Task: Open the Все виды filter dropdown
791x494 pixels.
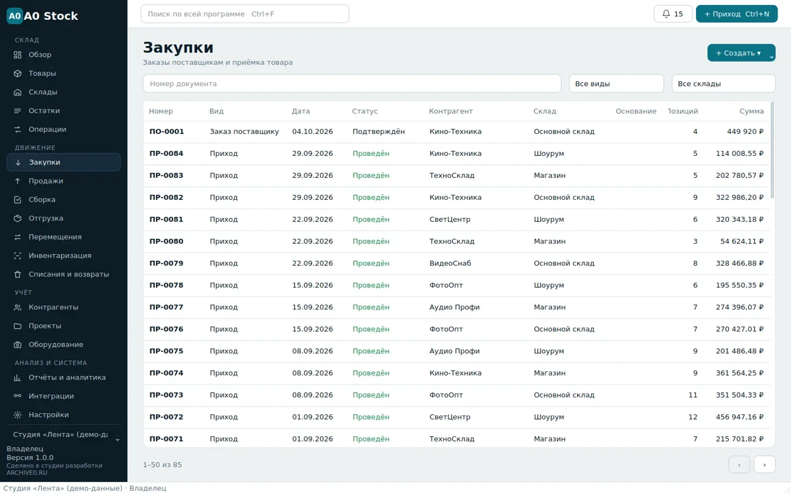Action: [616, 84]
